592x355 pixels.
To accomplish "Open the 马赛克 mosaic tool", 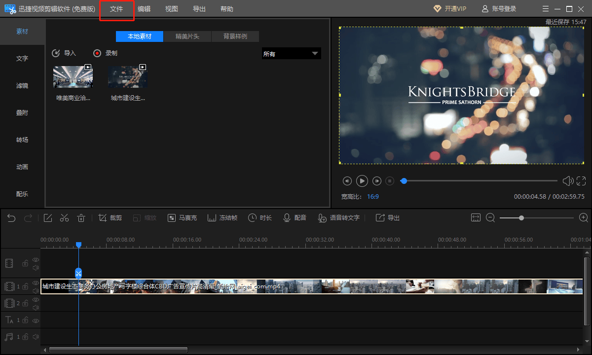I will (x=182, y=218).
